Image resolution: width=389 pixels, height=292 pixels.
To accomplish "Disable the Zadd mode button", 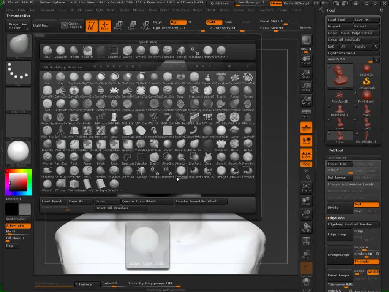I will click(x=214, y=22).
